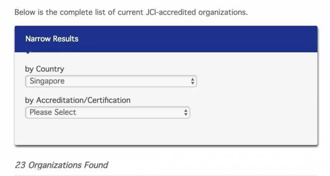The width and height of the screenshot is (330, 176).
Task: Click the intro sentence about JCI-accredited organizations
Action: 131,12
